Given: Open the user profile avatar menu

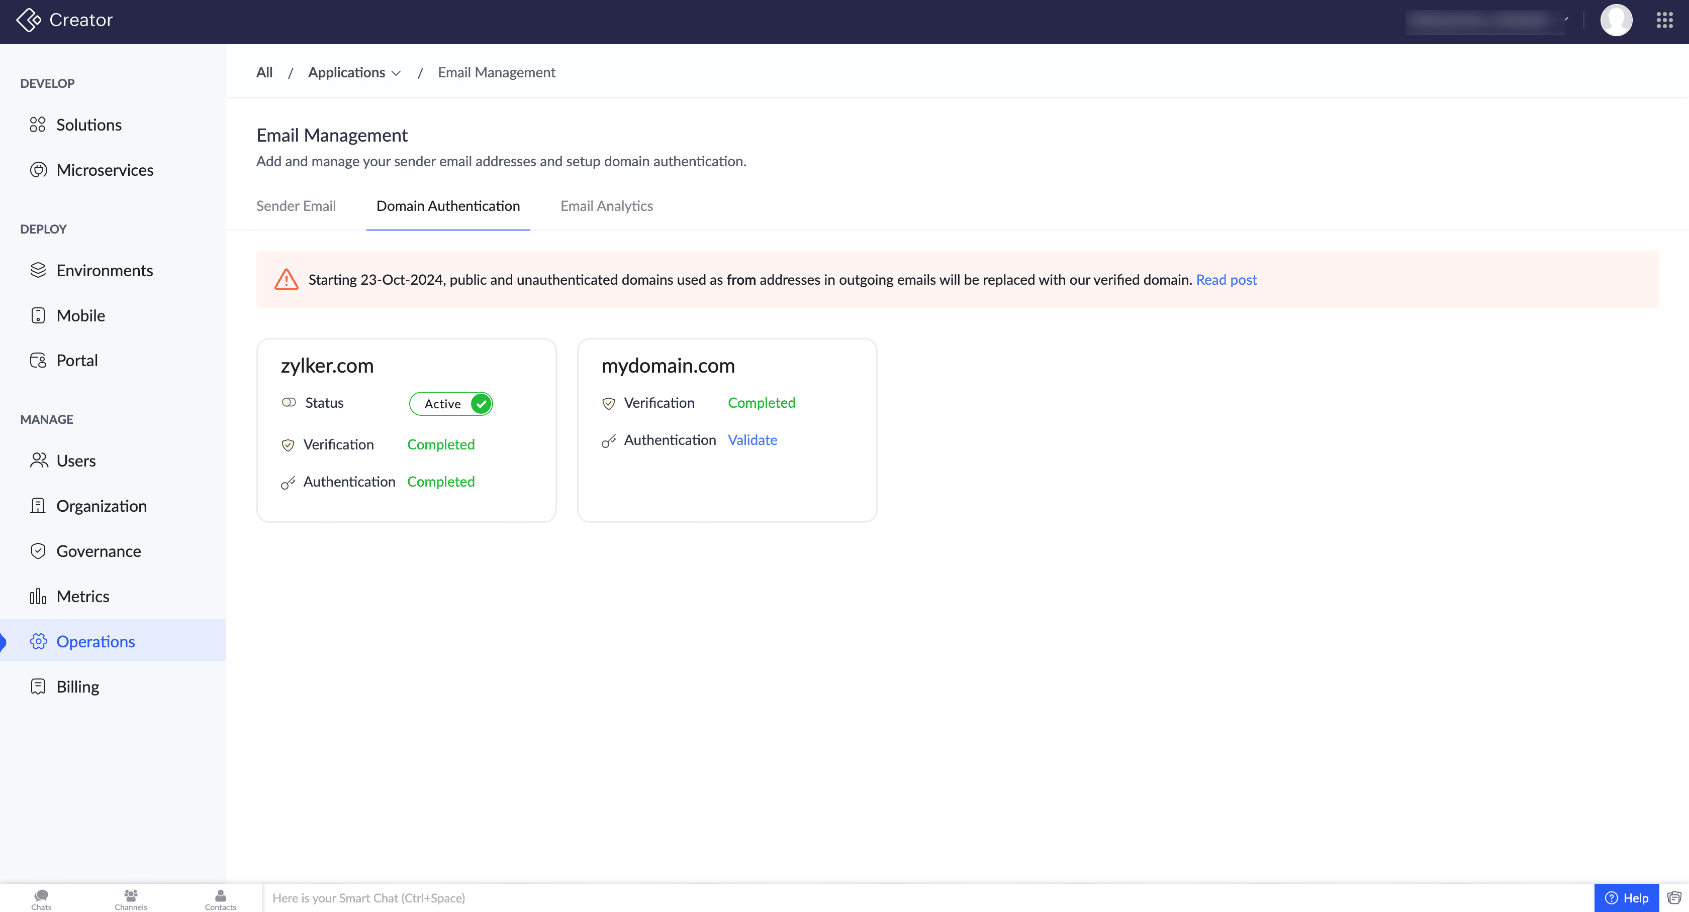Looking at the screenshot, I should (x=1616, y=20).
